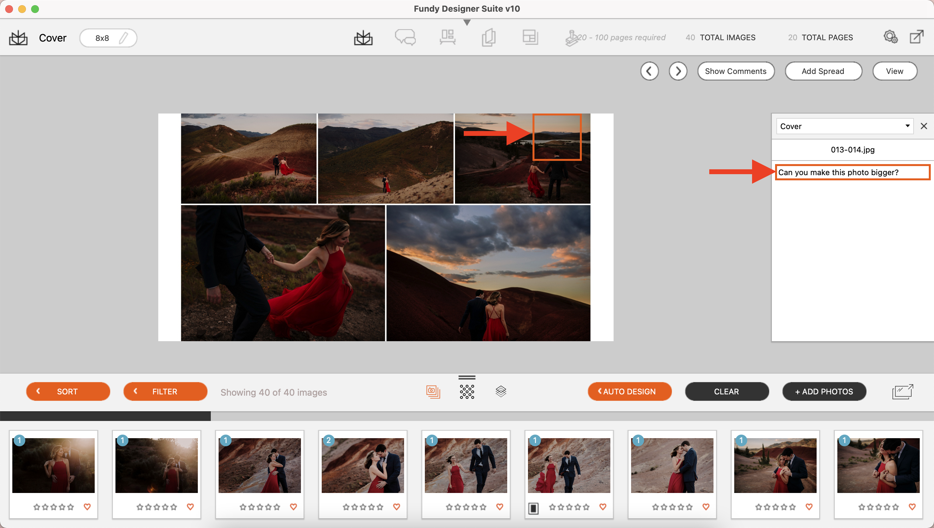The width and height of the screenshot is (934, 528).
Task: Open the Design Proofer speech bubble icon
Action: [405, 37]
